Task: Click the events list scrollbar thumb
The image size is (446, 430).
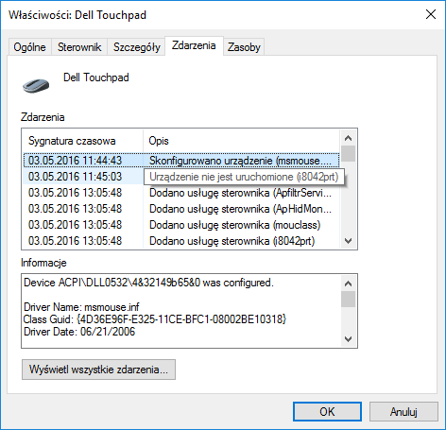Action: coord(348,153)
